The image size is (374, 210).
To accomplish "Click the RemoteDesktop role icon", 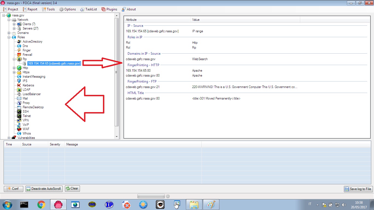I will pyautogui.click(x=19, y=107).
